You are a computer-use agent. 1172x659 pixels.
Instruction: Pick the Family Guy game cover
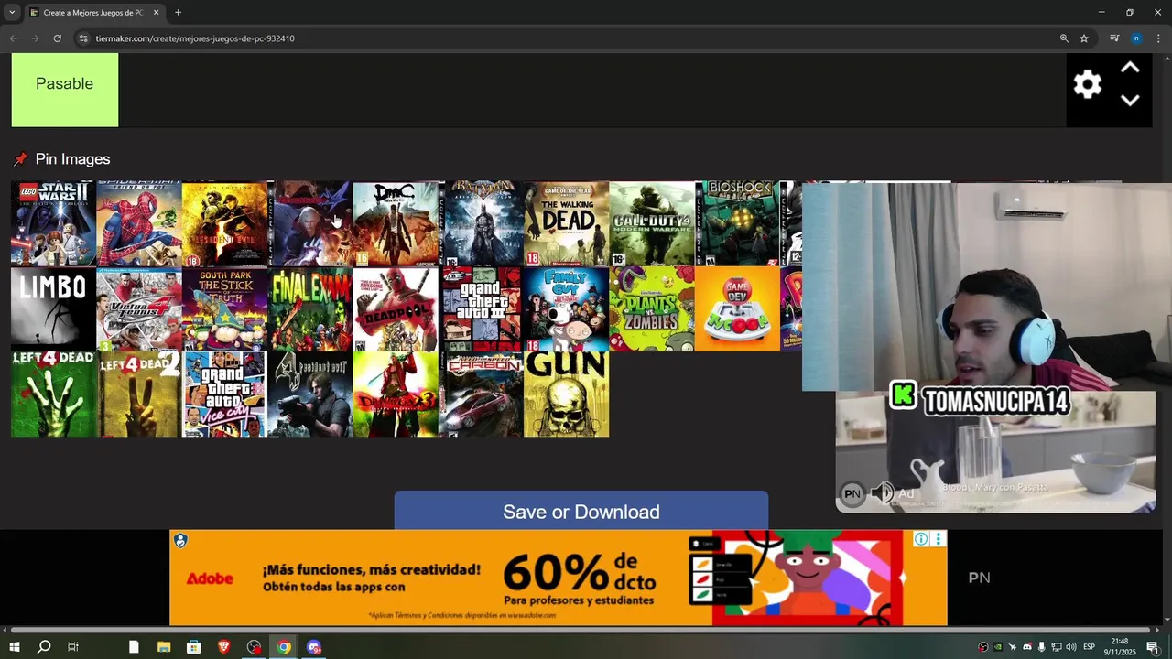pyautogui.click(x=567, y=309)
